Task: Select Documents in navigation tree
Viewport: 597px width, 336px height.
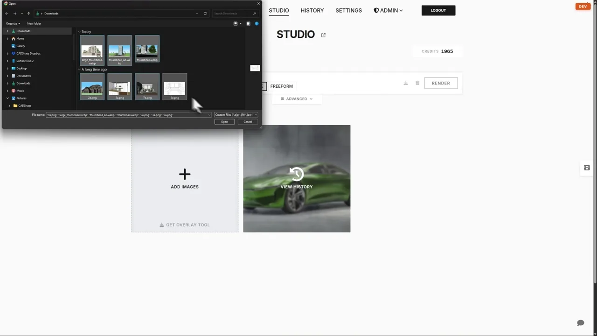Action: (x=23, y=76)
